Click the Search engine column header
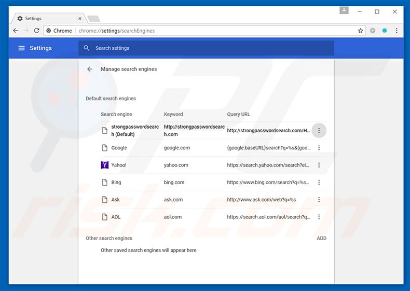This screenshot has height=291, width=410. [x=116, y=114]
